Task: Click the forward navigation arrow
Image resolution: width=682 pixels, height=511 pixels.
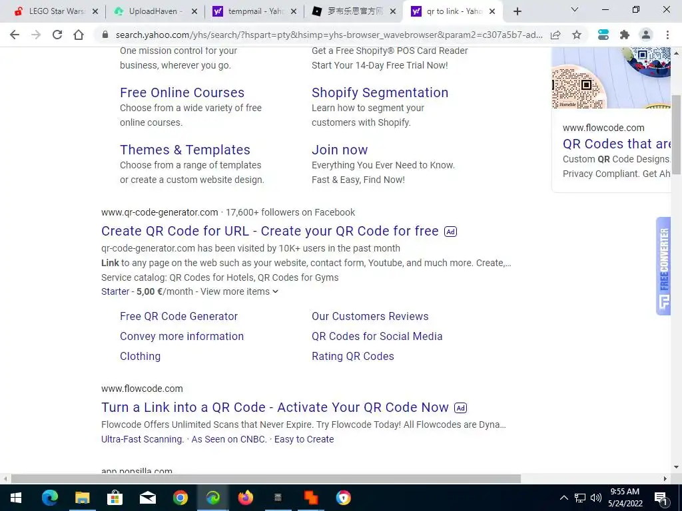Action: [36, 35]
